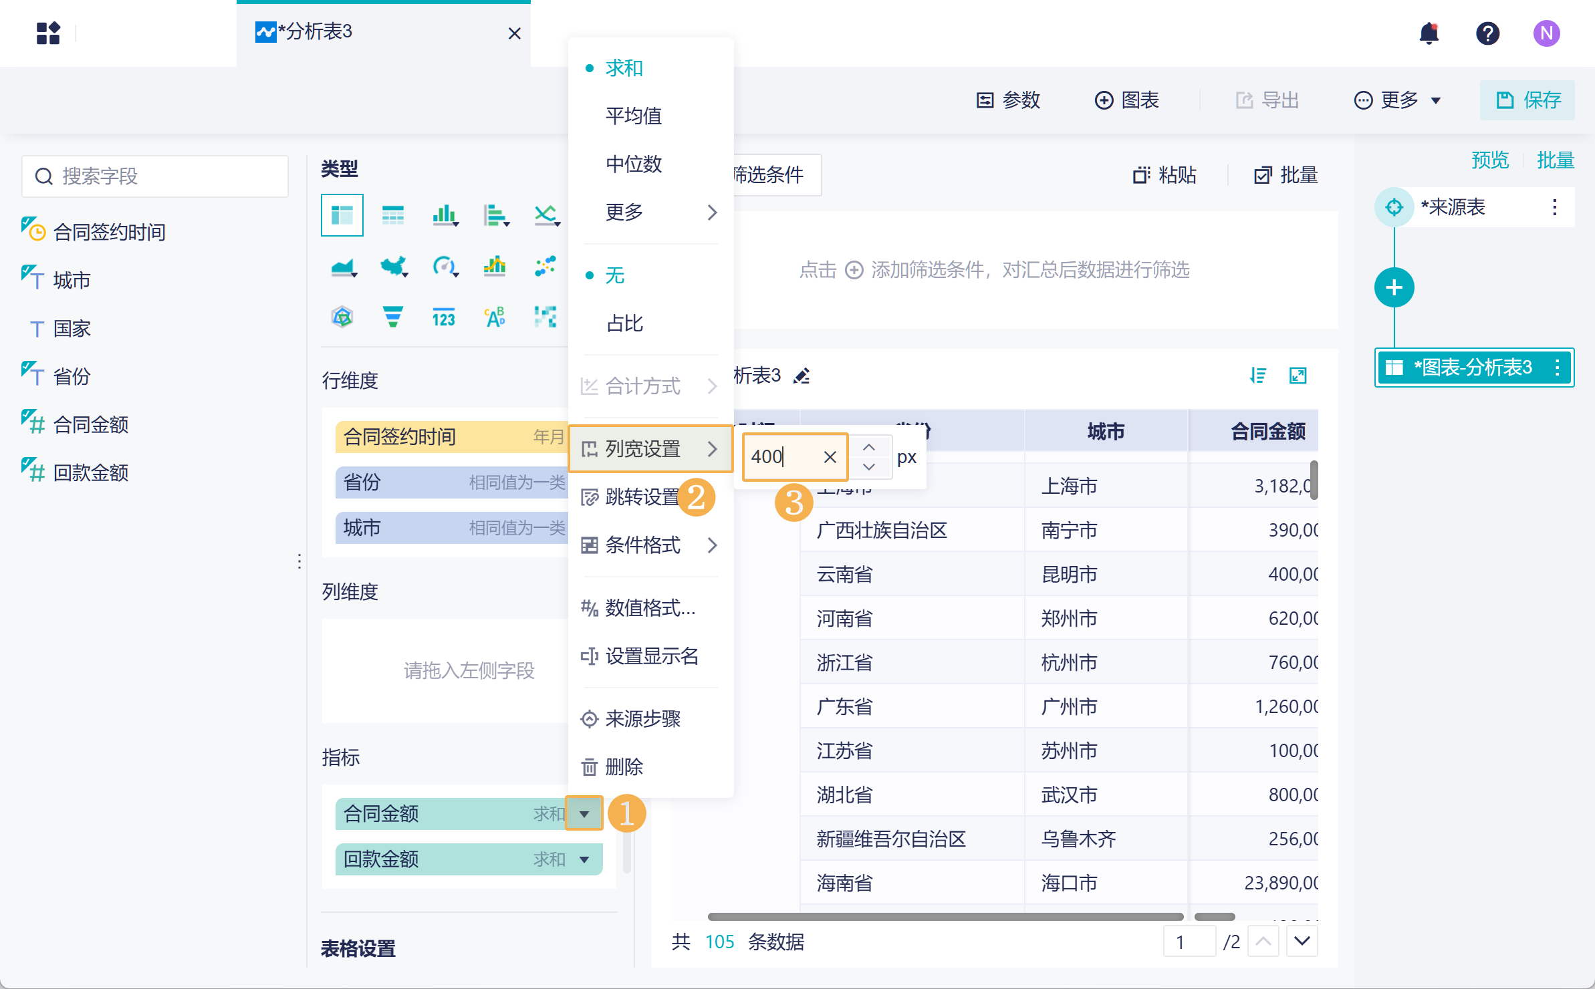Image resolution: width=1595 pixels, height=989 pixels.
Task: Click the 搜索字段 search input
Action: click(155, 176)
